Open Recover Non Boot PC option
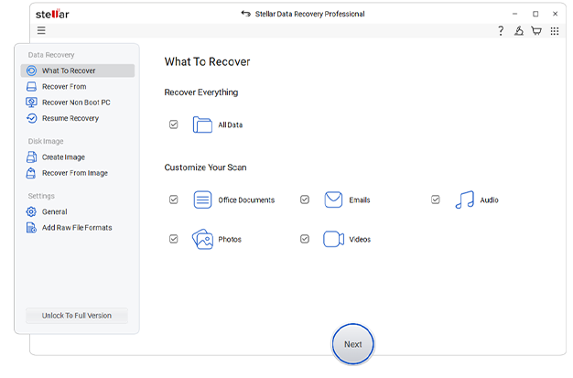Image resolution: width=573 pixels, height=378 pixels. 76,103
